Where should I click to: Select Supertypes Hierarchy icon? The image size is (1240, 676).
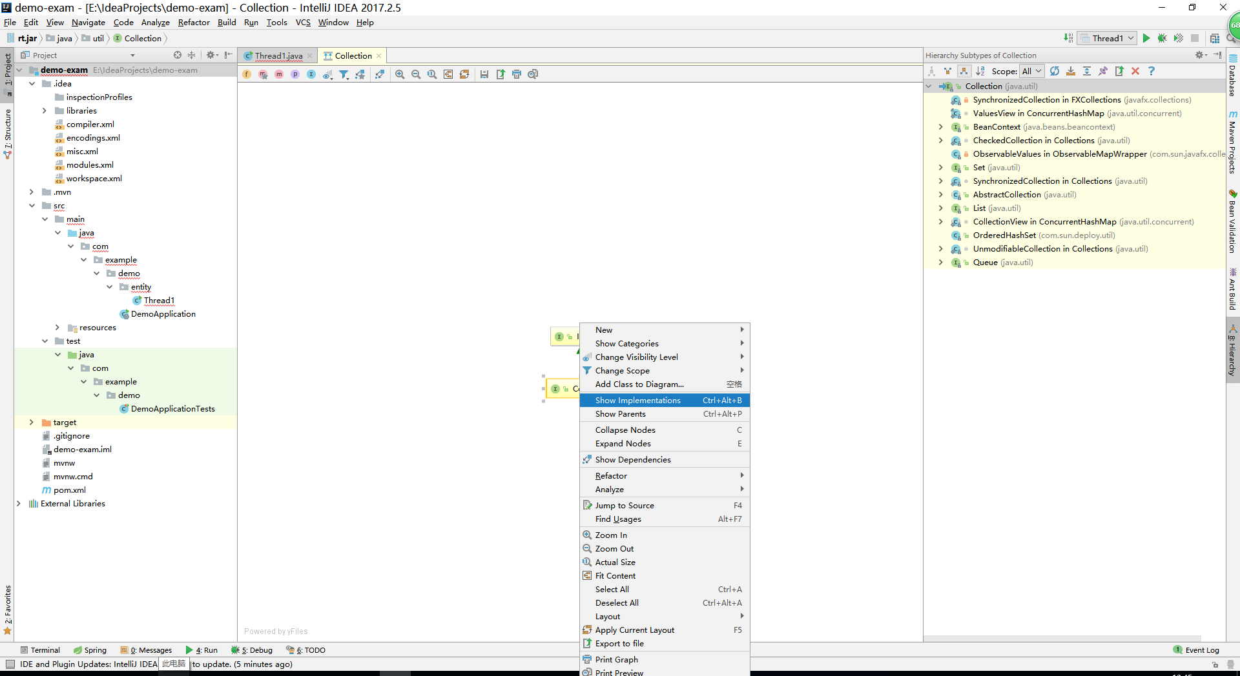pos(947,71)
